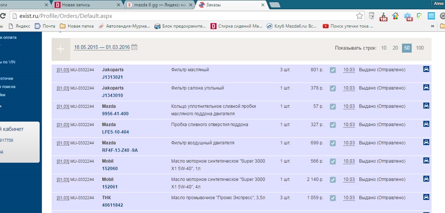Image resolution: width=445 pixels, height=213 pixels.
Task: Click the Alexx profile button
Action: click(x=439, y=3)
